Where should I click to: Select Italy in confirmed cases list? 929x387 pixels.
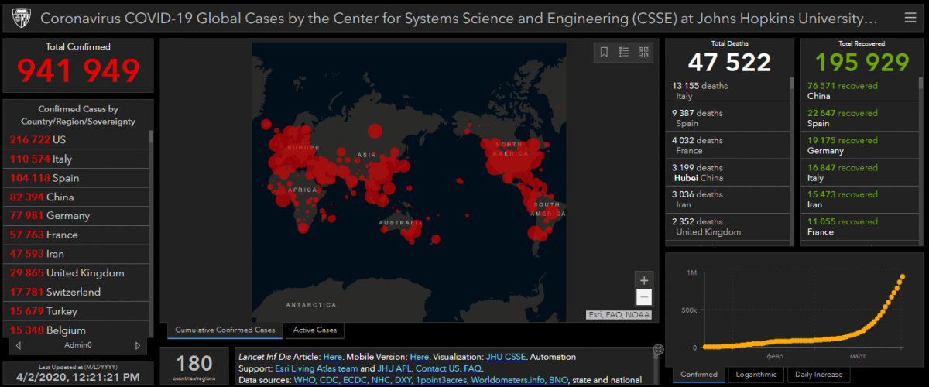pos(76,159)
